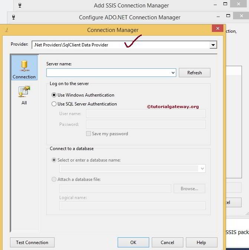Viewport: 249px width, 250px height.
Task: Expand the Server name dropdown arrow
Action: point(173,73)
